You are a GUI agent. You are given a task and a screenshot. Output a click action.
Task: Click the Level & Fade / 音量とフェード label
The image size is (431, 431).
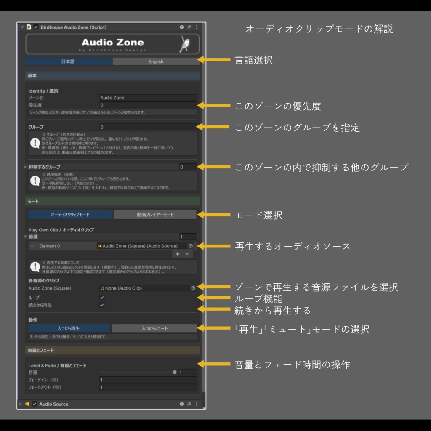57,366
